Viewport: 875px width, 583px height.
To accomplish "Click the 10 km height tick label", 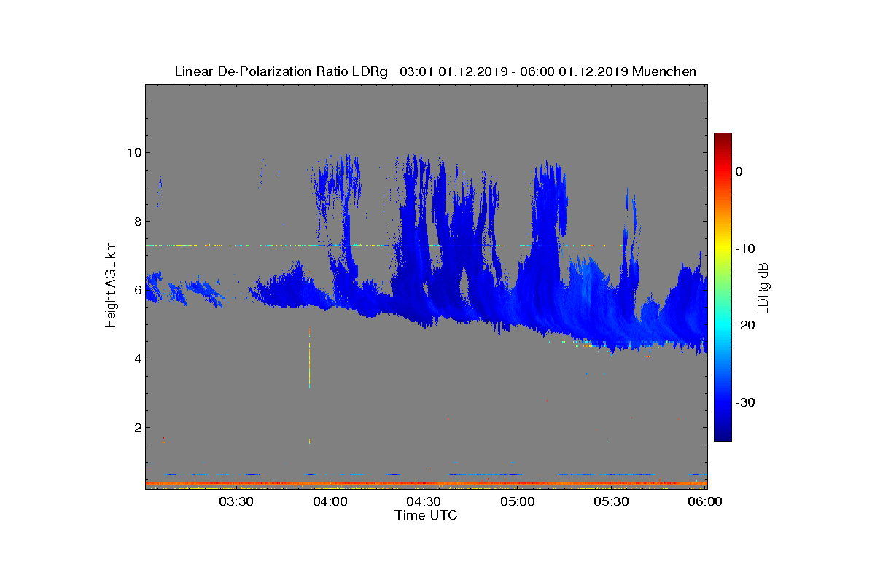I will (133, 152).
